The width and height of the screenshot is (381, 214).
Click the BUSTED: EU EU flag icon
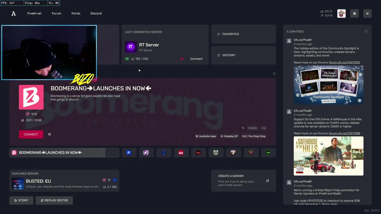(115, 180)
